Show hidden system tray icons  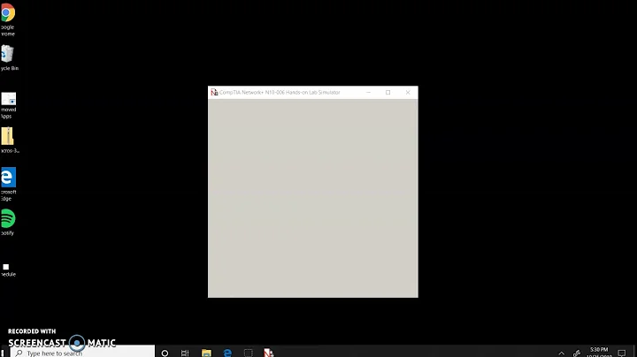(562, 353)
